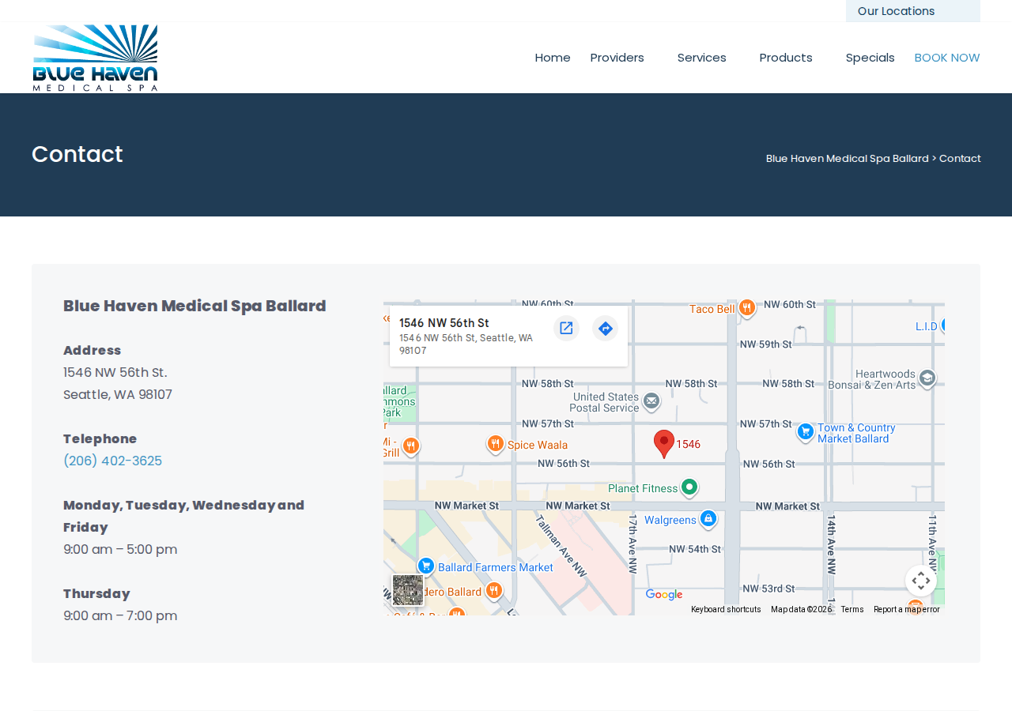Open the Services dropdown menu

[701, 58]
